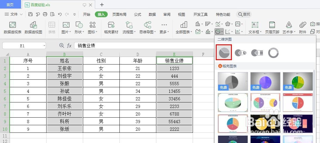This screenshot has width=320, height=143.
Task: Choose the free gray pie template
Action: pyautogui.click(x=233, y=81)
